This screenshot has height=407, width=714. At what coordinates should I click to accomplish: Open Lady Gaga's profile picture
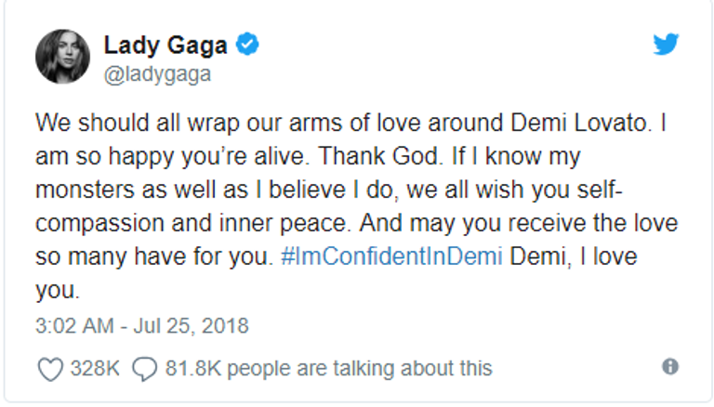62,56
